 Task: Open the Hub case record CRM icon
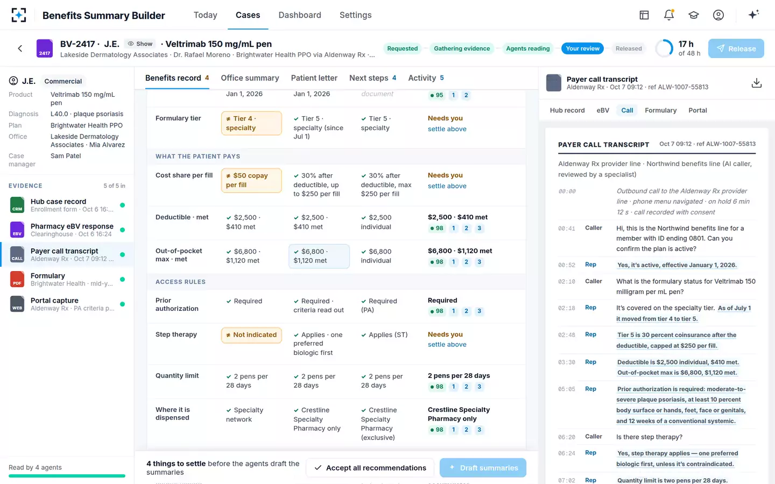point(17,205)
